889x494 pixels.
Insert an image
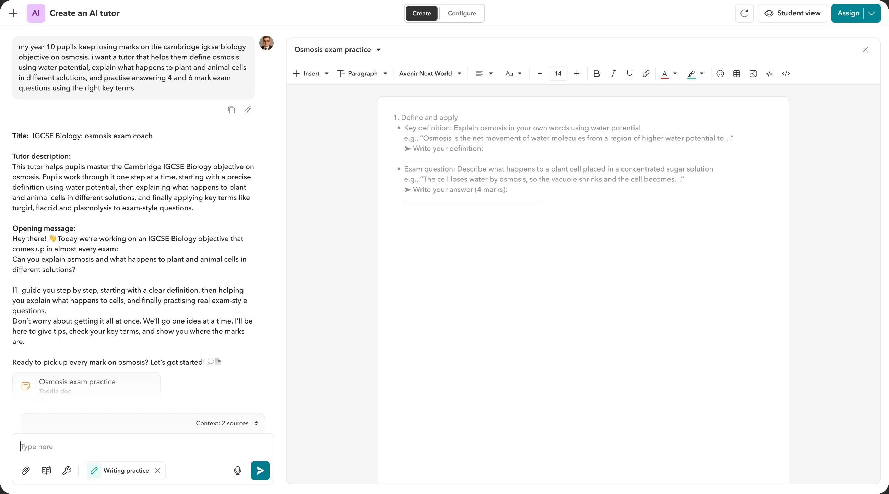pyautogui.click(x=753, y=73)
